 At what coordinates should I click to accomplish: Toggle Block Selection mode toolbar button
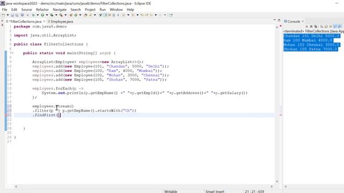click(113, 15)
